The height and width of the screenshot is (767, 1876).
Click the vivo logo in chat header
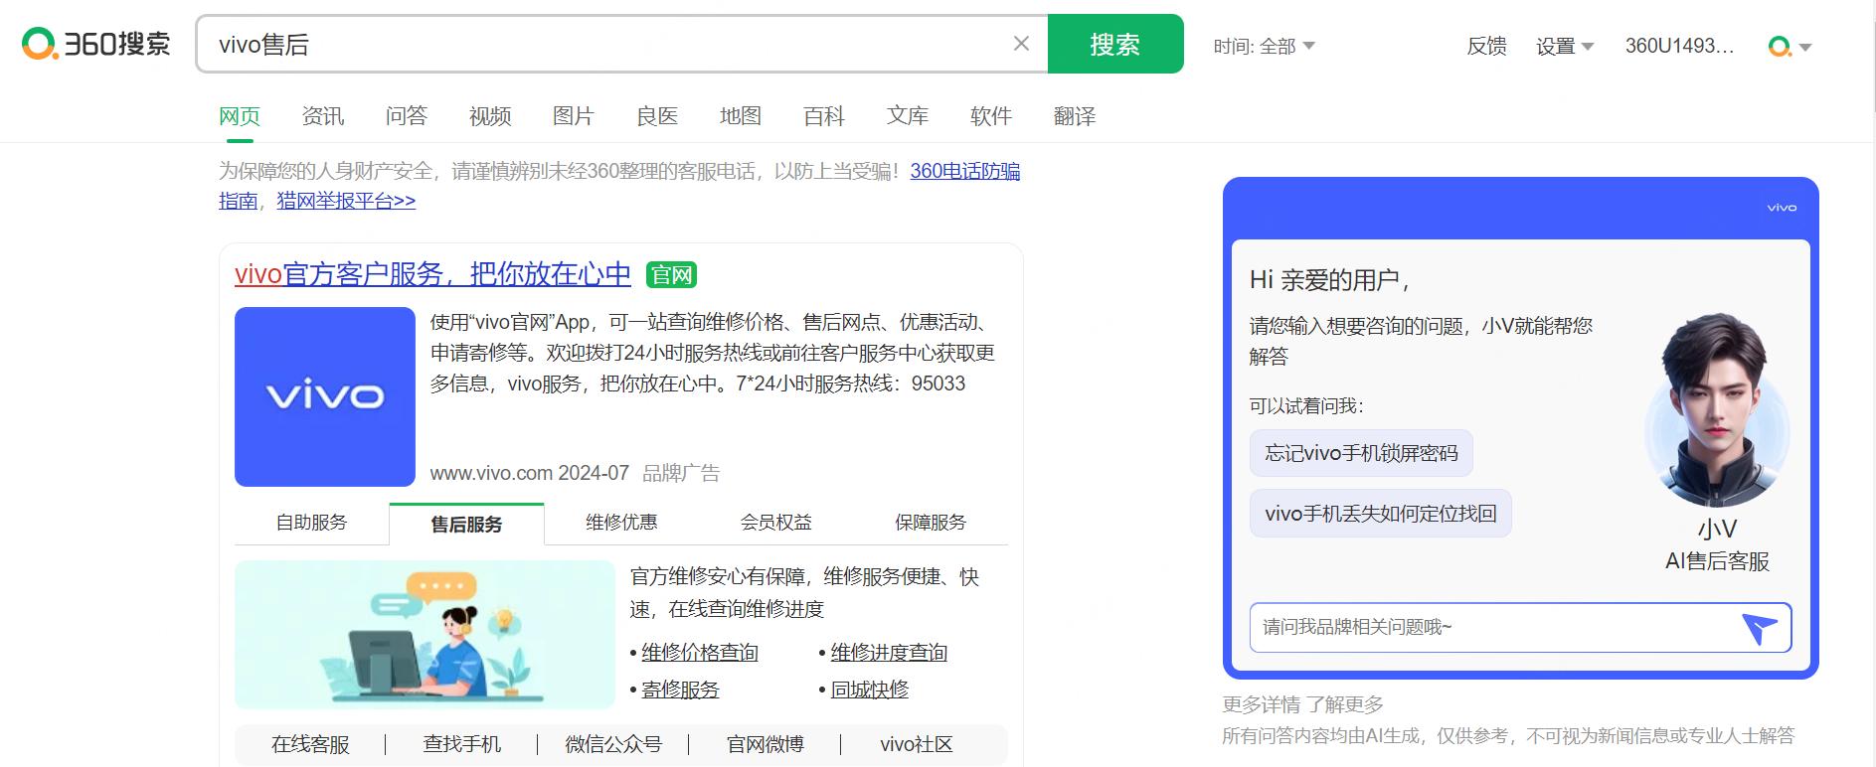click(1782, 208)
